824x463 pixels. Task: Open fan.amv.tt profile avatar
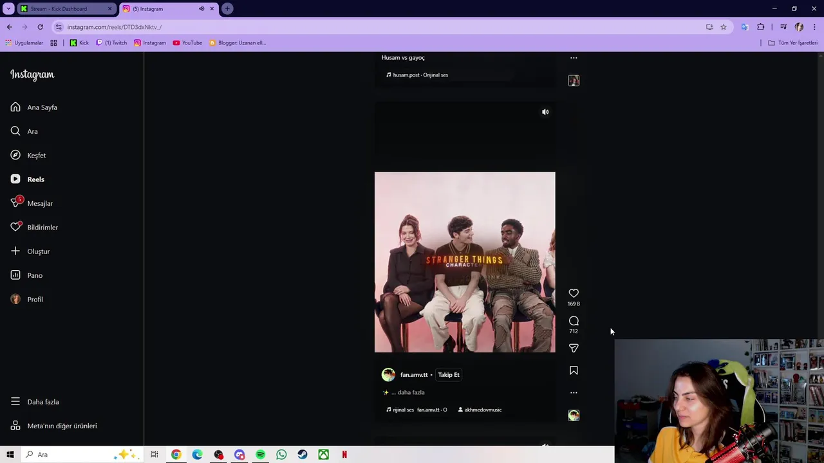pyautogui.click(x=388, y=375)
